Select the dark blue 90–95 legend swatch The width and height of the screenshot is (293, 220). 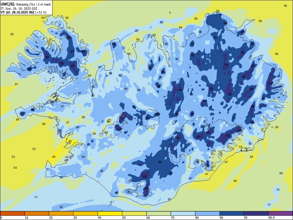point(232,214)
